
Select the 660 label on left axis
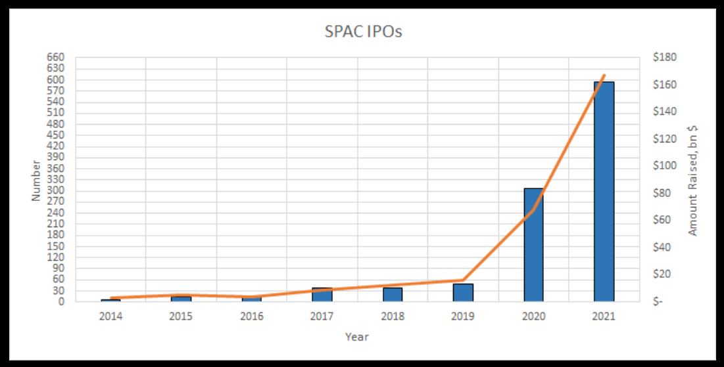(x=56, y=58)
